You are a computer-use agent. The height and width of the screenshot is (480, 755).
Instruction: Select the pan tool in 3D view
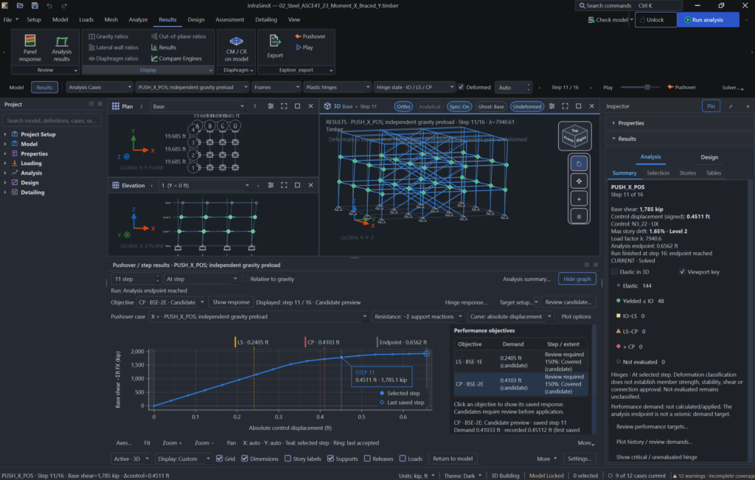pos(579,181)
